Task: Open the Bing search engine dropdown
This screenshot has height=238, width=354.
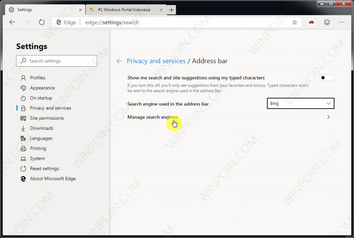Action: 300,103
